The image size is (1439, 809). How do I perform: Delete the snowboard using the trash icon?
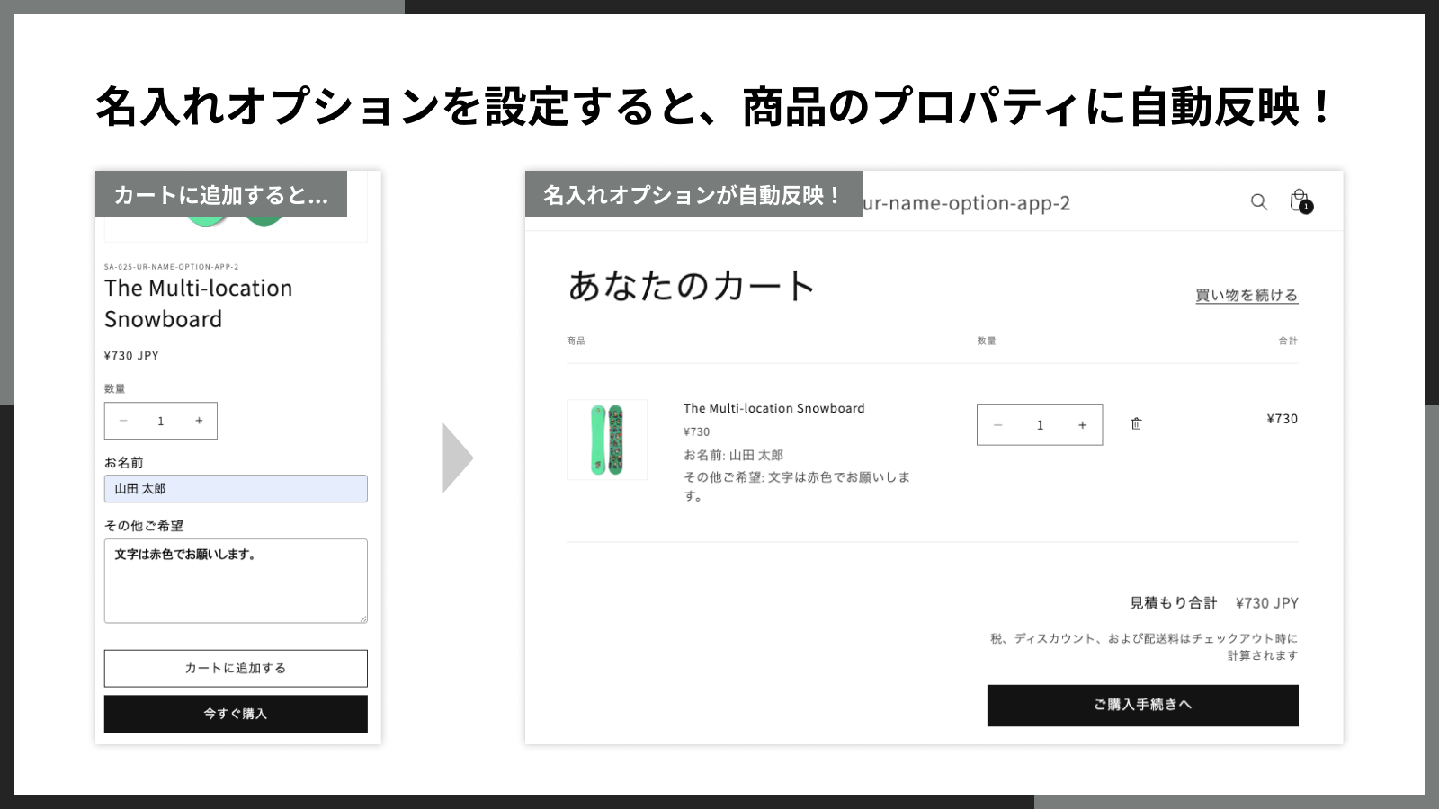point(1136,423)
